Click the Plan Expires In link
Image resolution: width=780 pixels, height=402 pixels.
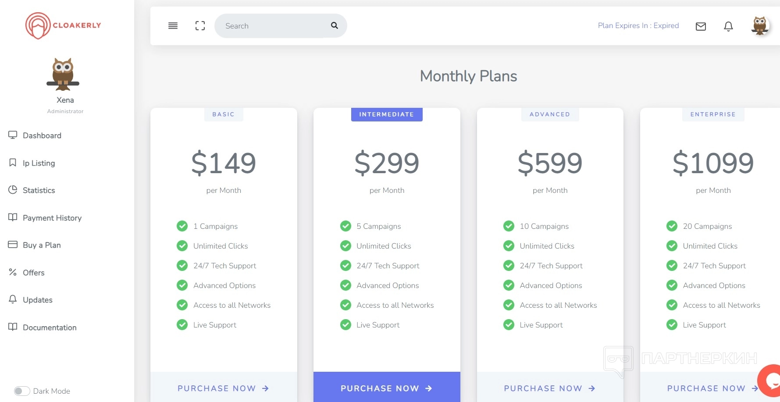pos(638,25)
